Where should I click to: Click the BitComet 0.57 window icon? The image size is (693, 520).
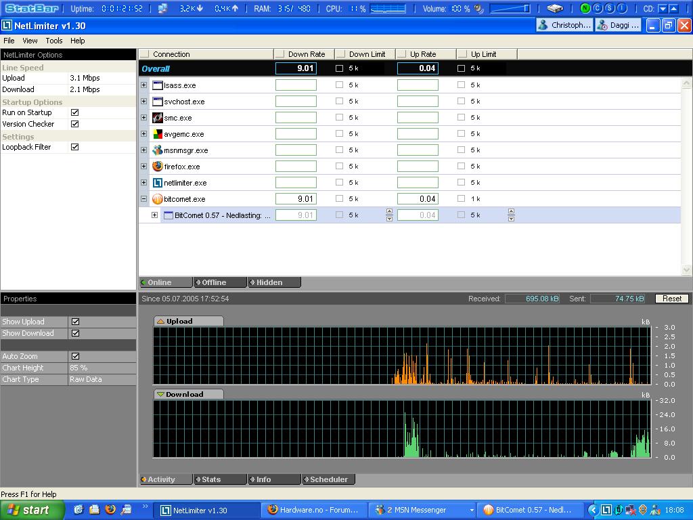pyautogui.click(x=168, y=215)
